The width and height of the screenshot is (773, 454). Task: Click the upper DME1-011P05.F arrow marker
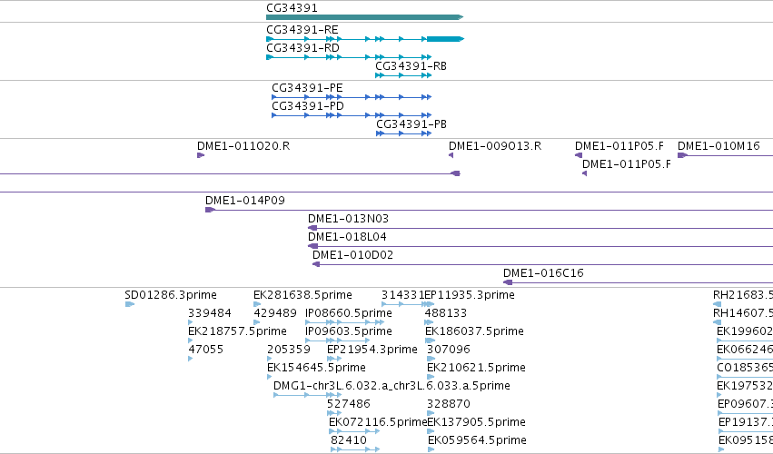pyautogui.click(x=579, y=155)
